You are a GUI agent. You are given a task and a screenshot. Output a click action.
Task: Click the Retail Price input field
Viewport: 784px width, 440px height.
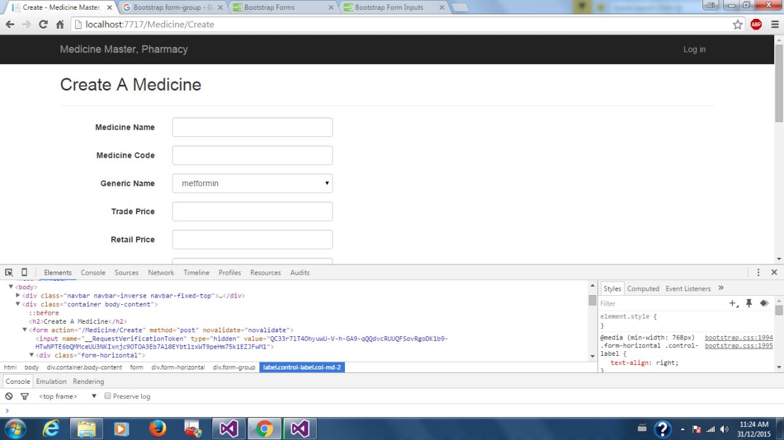[x=252, y=240]
